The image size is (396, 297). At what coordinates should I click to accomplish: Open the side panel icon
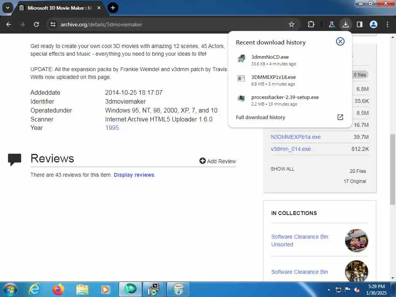359,24
